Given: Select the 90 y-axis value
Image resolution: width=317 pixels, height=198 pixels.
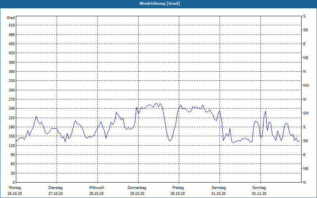Looking at the screenshot, I should (12, 155).
